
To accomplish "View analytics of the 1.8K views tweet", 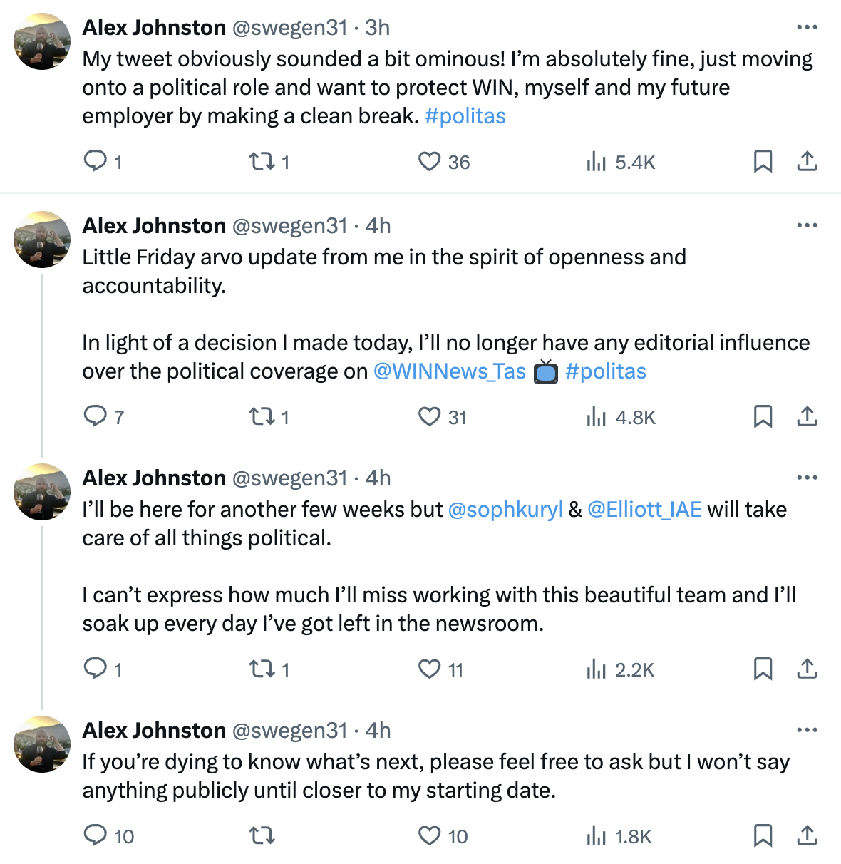I will 596,836.
